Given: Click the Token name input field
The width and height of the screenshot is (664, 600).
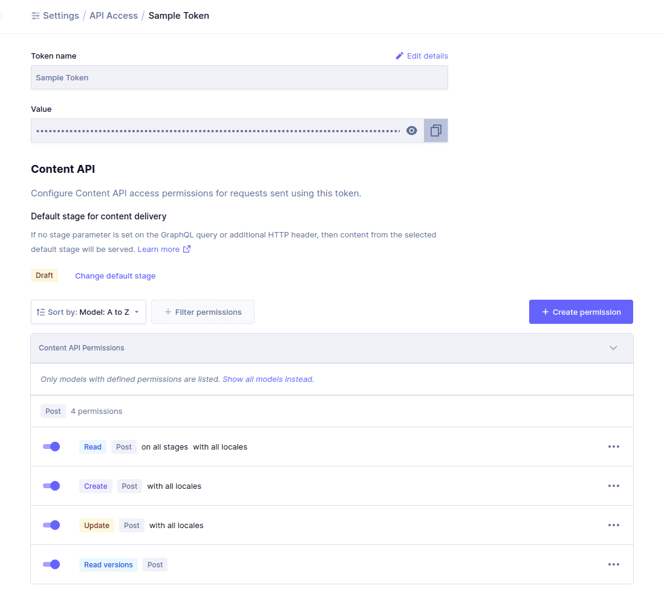Looking at the screenshot, I should [x=239, y=77].
